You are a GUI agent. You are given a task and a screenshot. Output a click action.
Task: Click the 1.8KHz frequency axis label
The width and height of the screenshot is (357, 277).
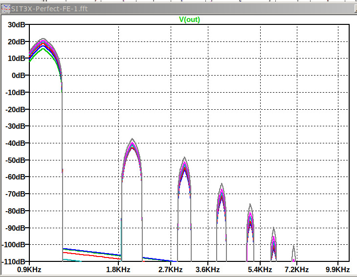(x=118, y=270)
